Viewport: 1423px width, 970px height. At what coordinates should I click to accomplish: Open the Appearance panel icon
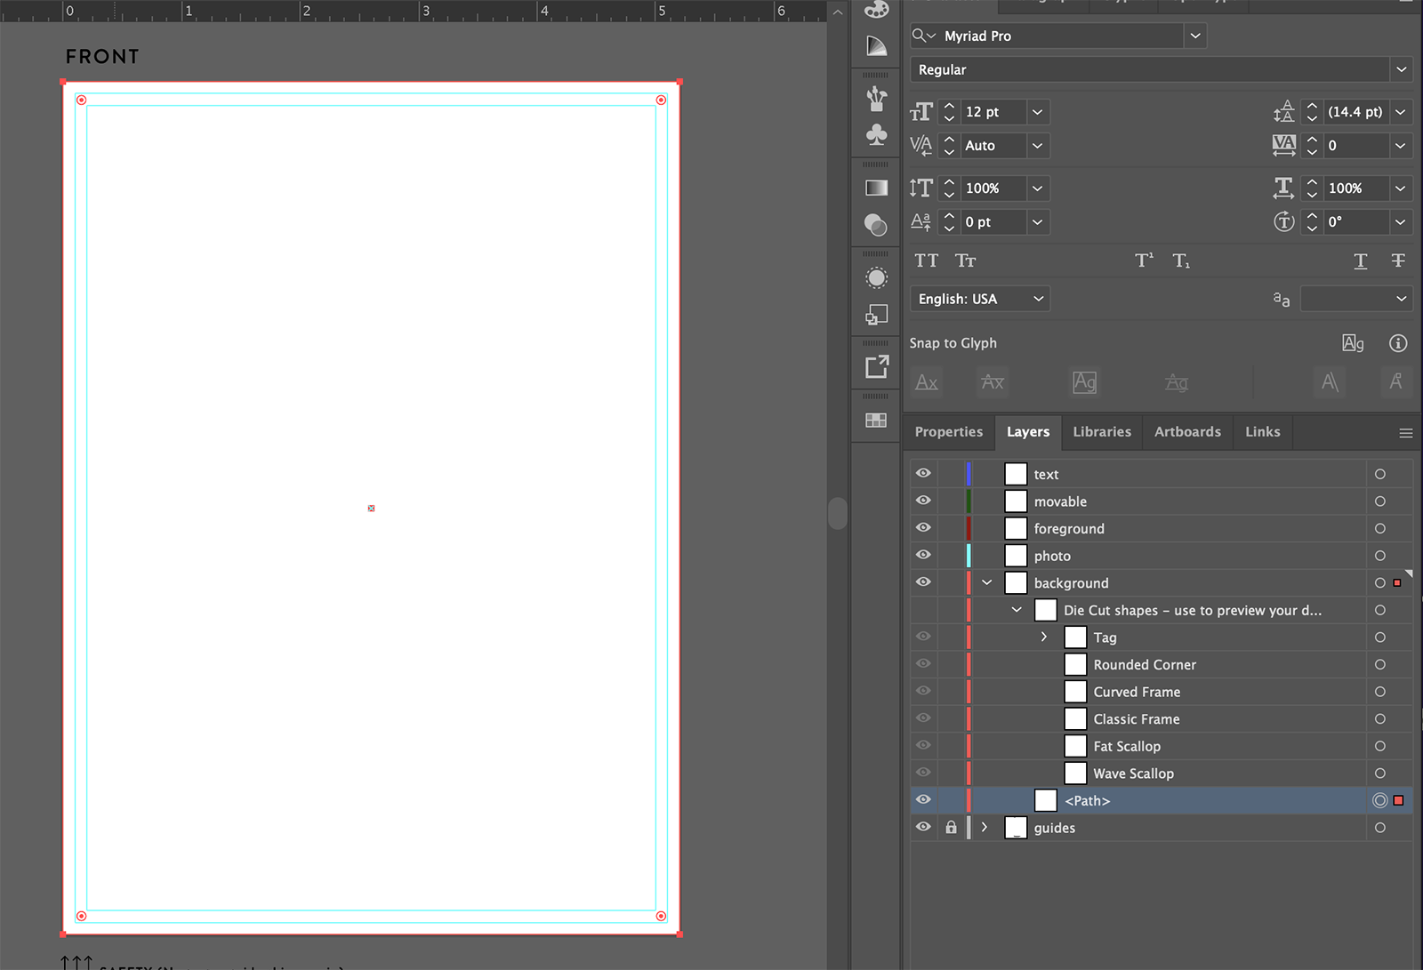coord(876,278)
